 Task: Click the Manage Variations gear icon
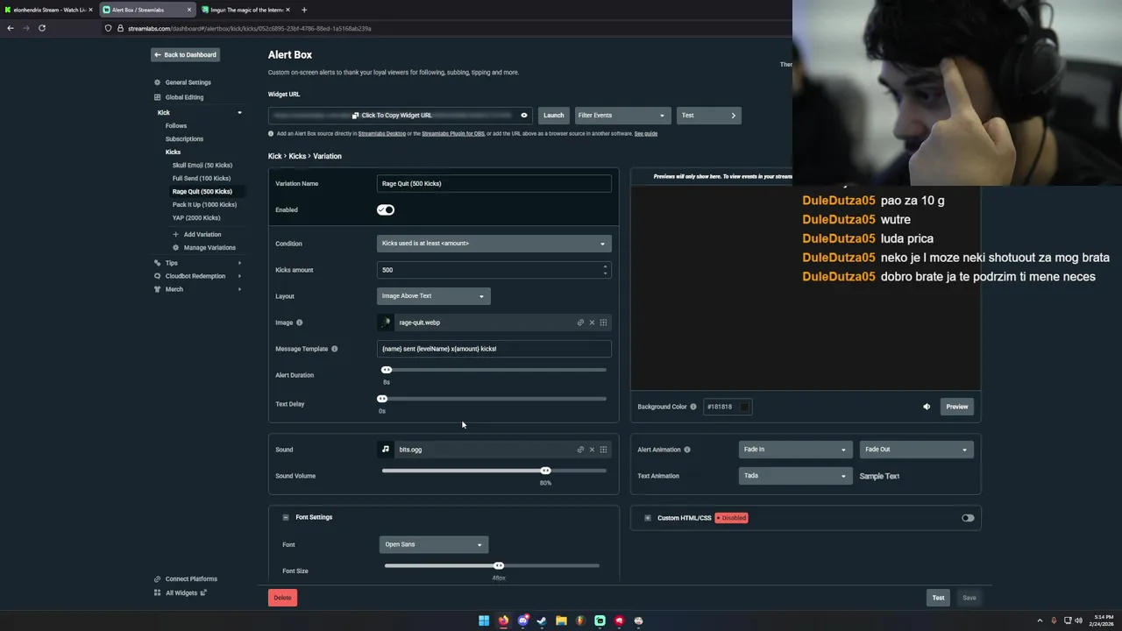[x=175, y=247]
